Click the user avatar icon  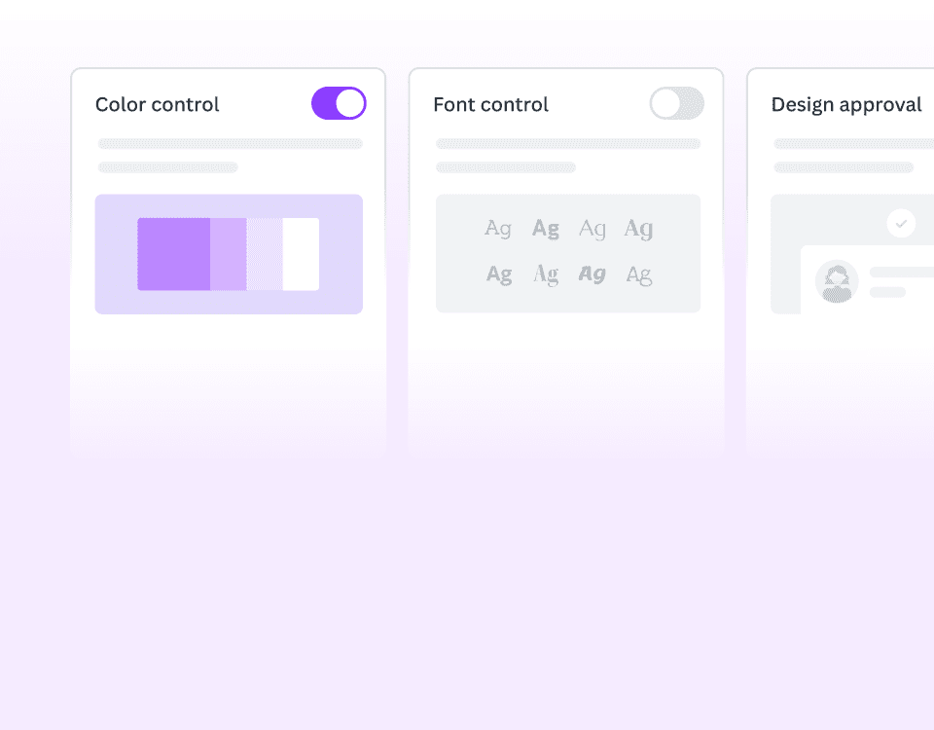click(x=837, y=282)
